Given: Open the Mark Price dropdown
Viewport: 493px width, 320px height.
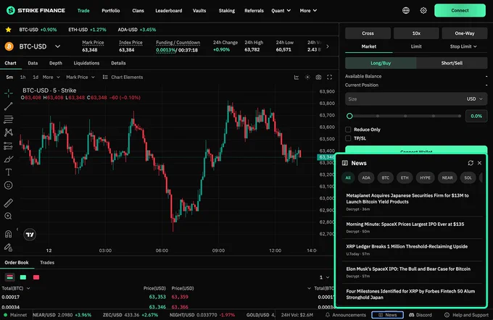Looking at the screenshot, I should tap(80, 77).
